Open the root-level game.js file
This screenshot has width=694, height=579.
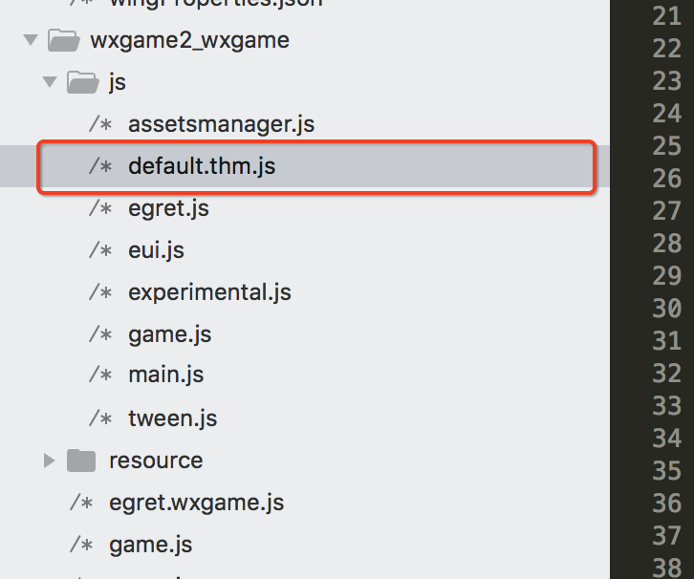tap(150, 545)
